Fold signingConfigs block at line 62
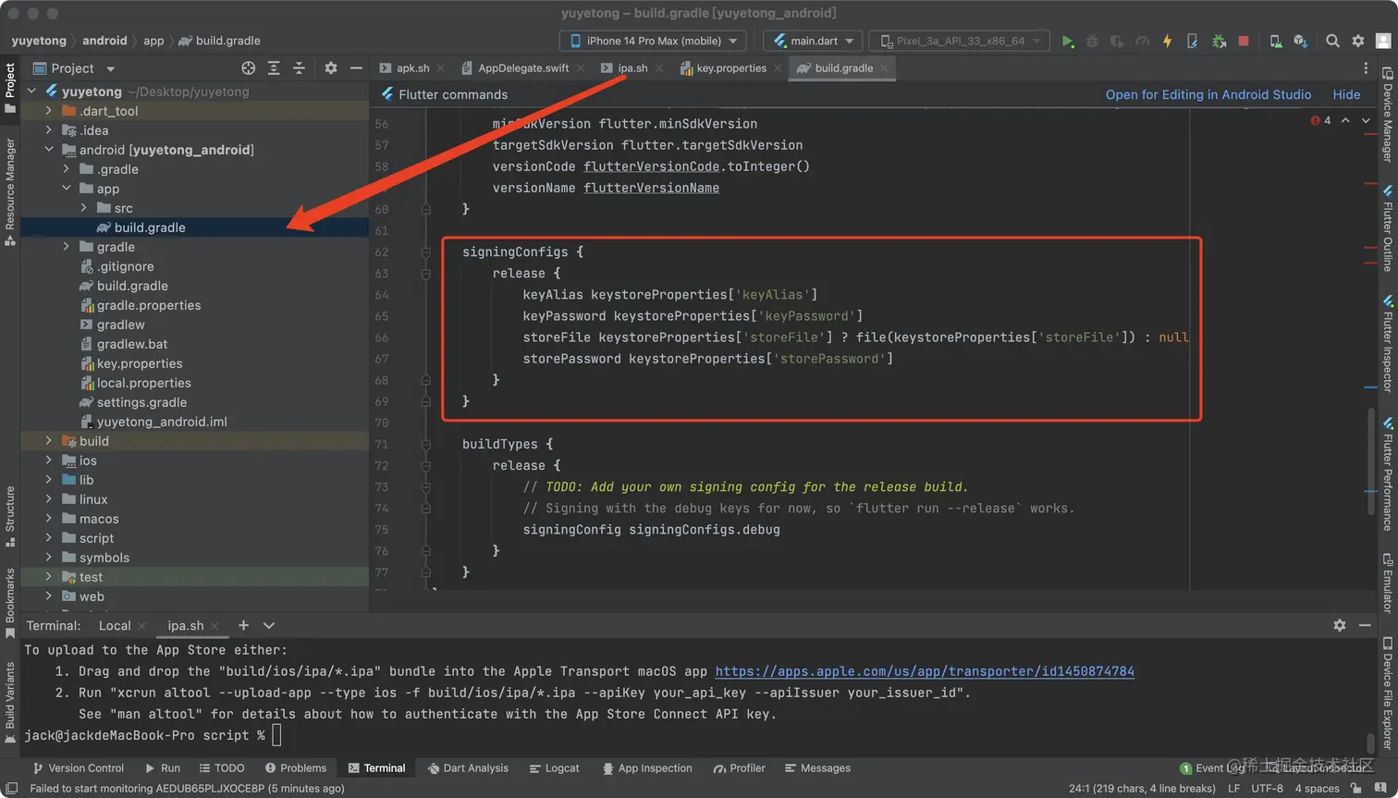Screen dimensions: 1398x798 pos(426,252)
